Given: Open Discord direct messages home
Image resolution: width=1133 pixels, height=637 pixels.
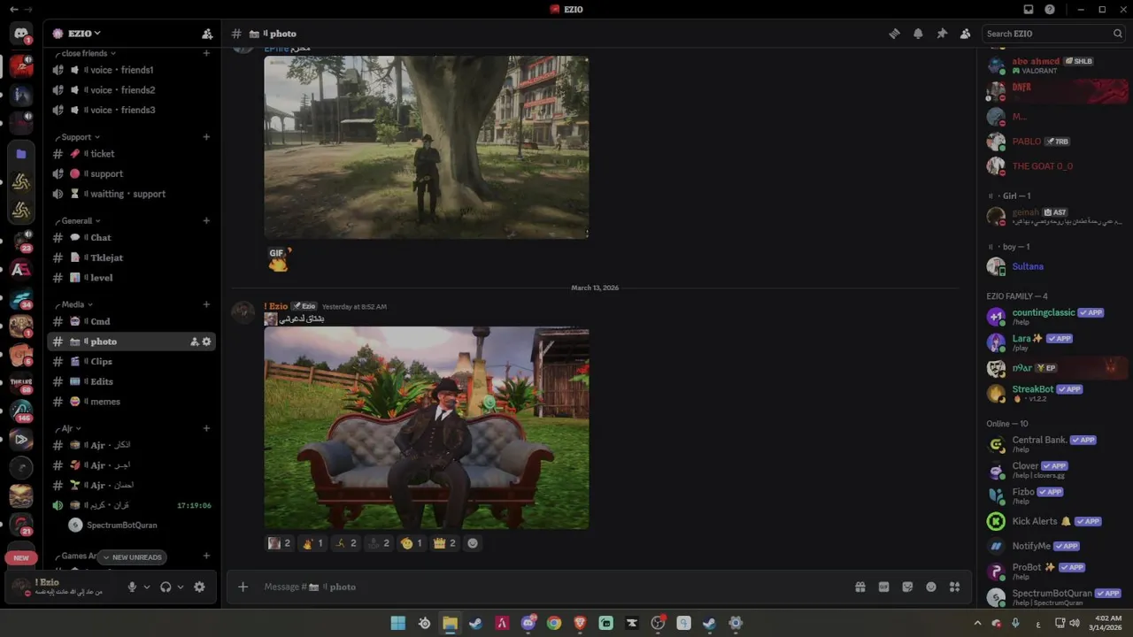Looking at the screenshot, I should [x=21, y=34].
